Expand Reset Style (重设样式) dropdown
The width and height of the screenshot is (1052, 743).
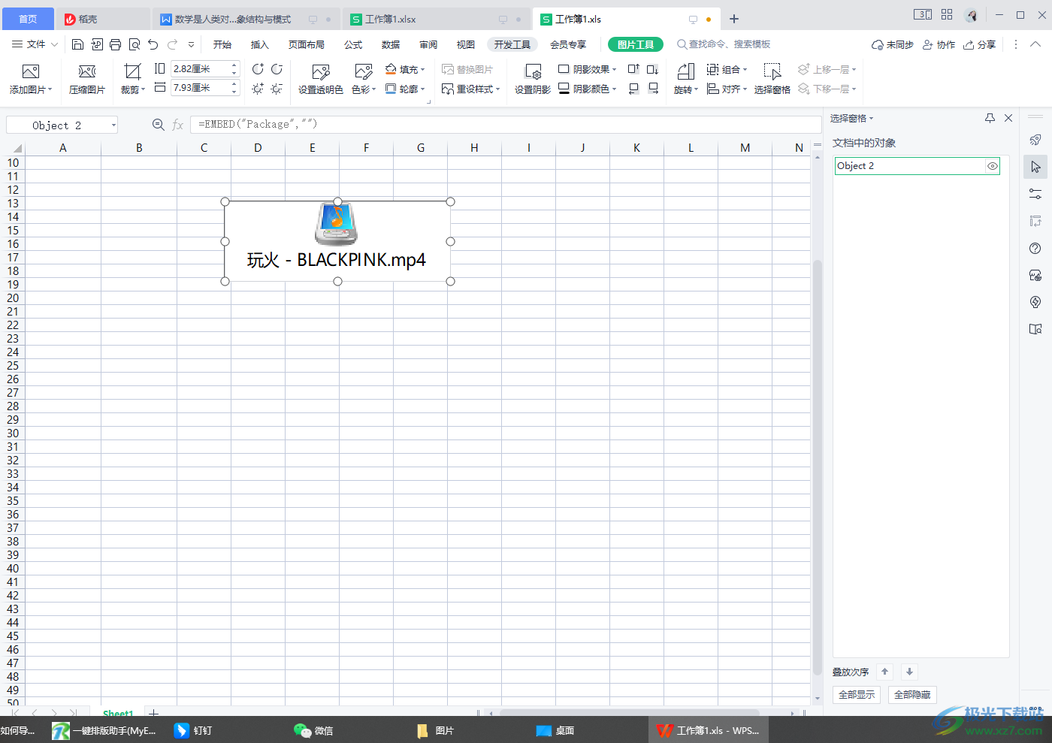coord(497,89)
